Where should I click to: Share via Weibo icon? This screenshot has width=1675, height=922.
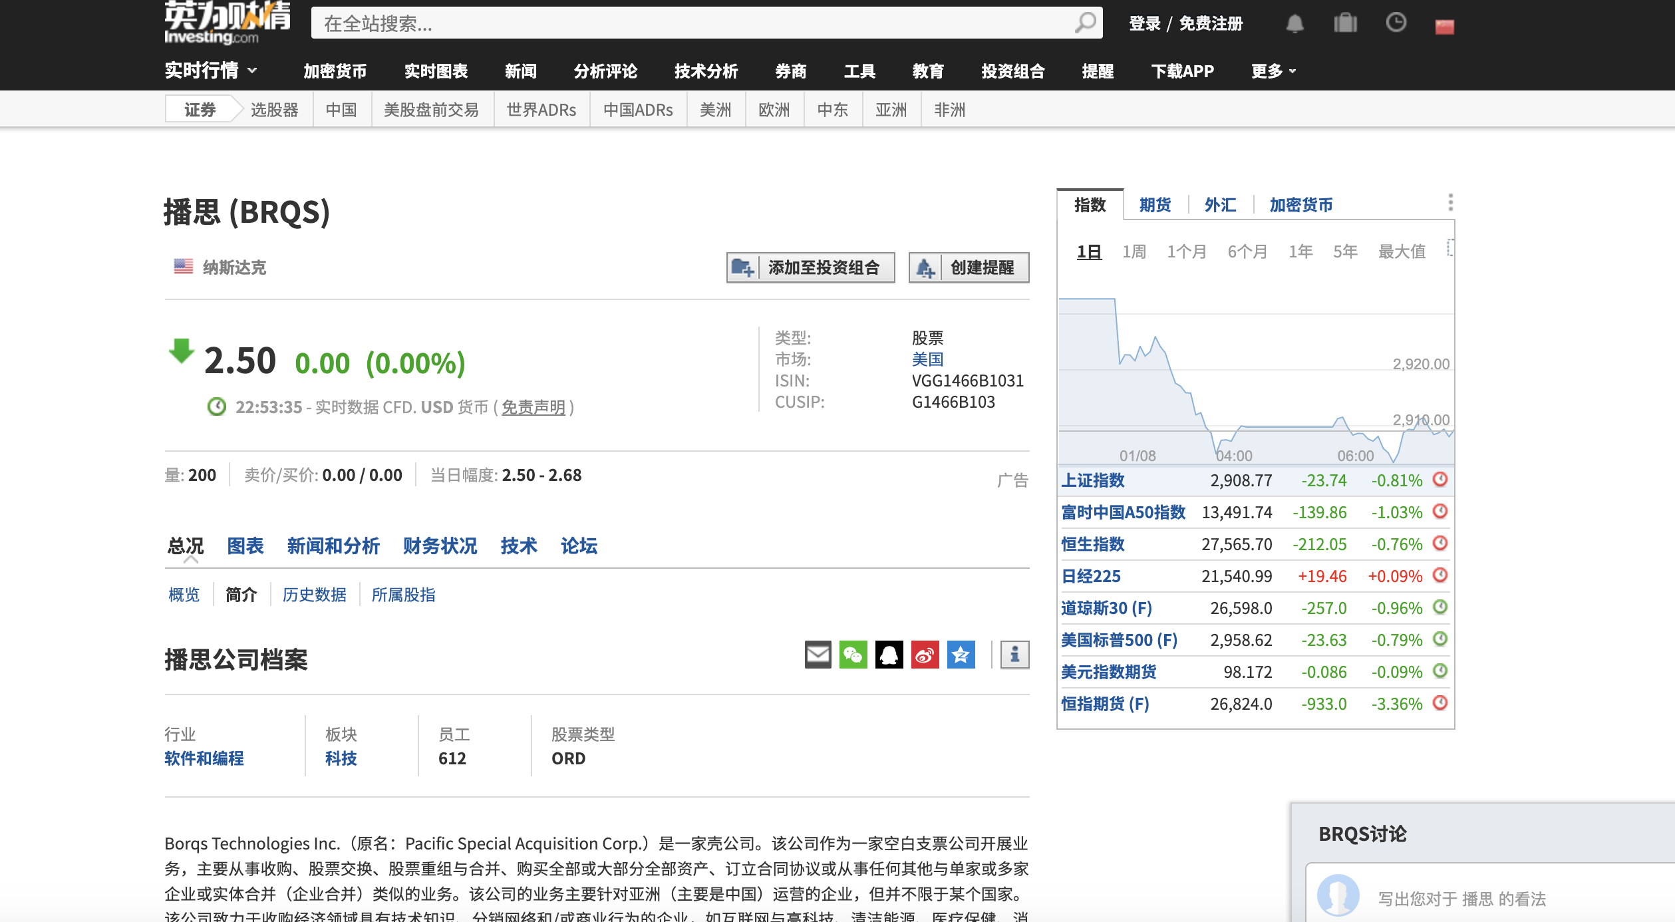[925, 655]
